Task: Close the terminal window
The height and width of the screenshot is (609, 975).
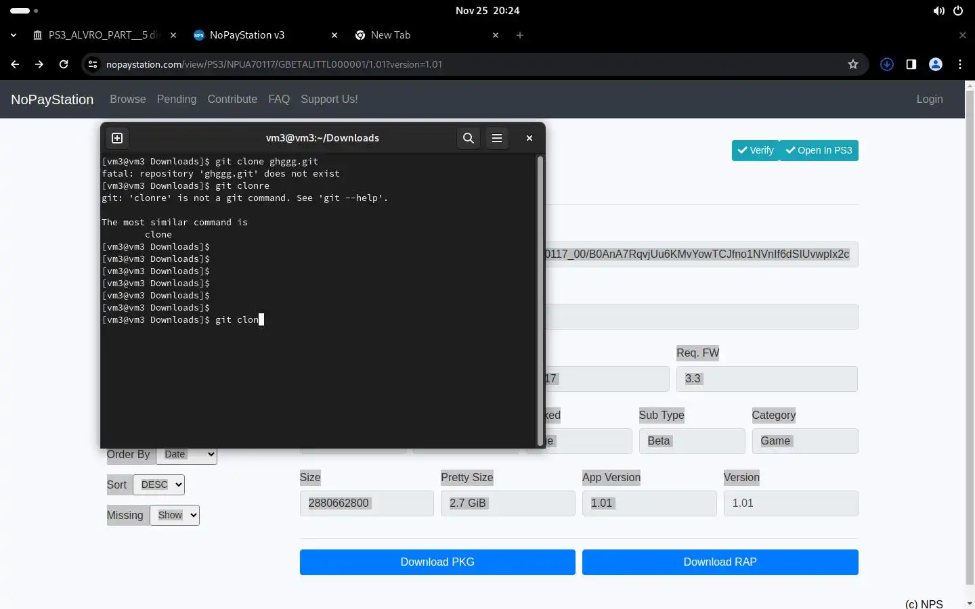Action: [x=529, y=138]
